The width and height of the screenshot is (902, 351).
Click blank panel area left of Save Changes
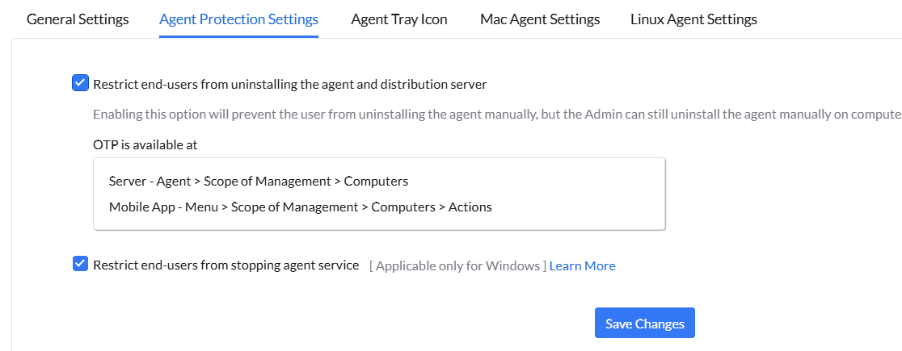point(323,323)
